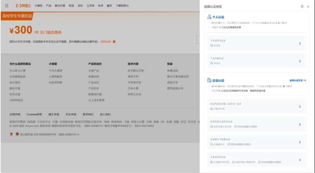Open 服务 in top navigation

pyautogui.click(x=109, y=6)
